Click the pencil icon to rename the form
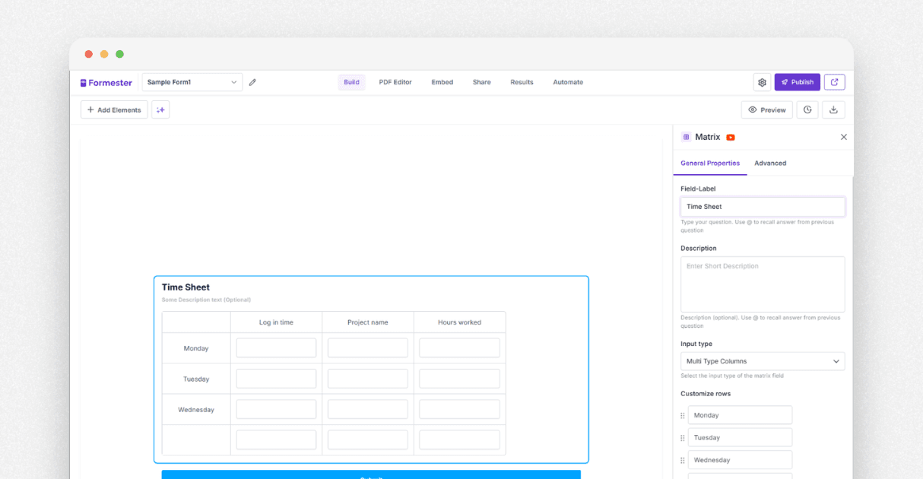The image size is (923, 479). (252, 82)
